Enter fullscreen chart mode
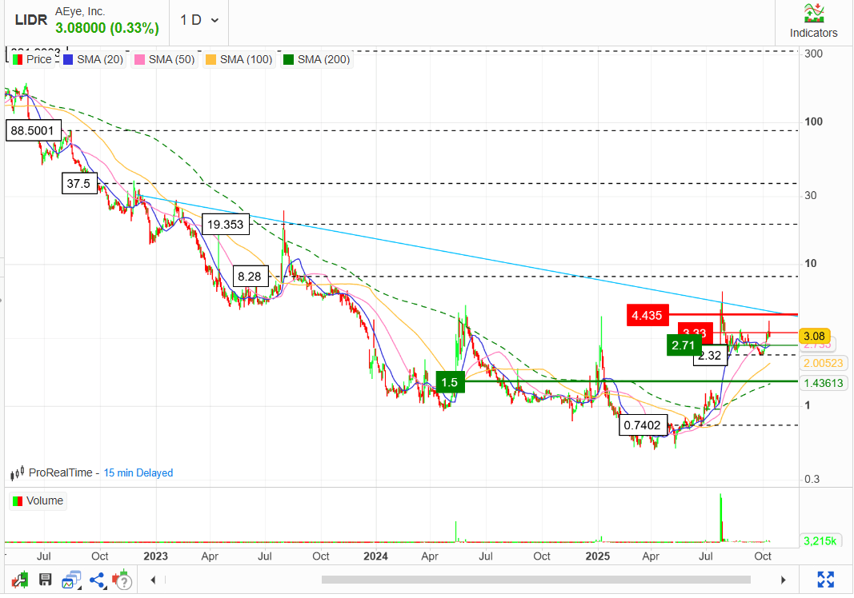Image resolution: width=854 pixels, height=598 pixels. coord(827,580)
